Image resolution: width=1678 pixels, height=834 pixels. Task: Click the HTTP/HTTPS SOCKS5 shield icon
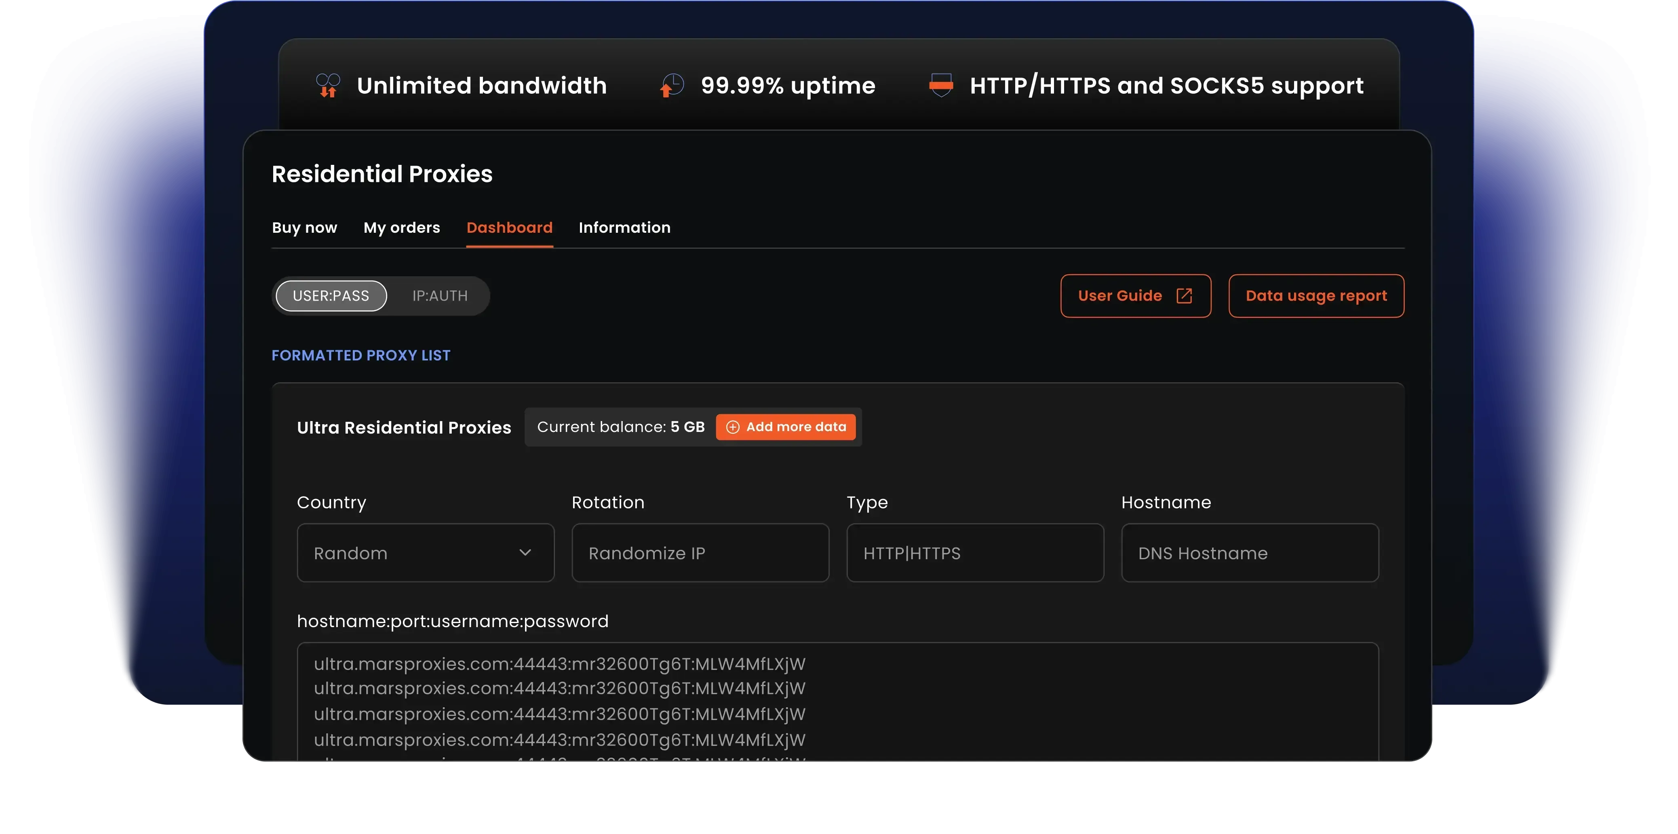(x=940, y=85)
